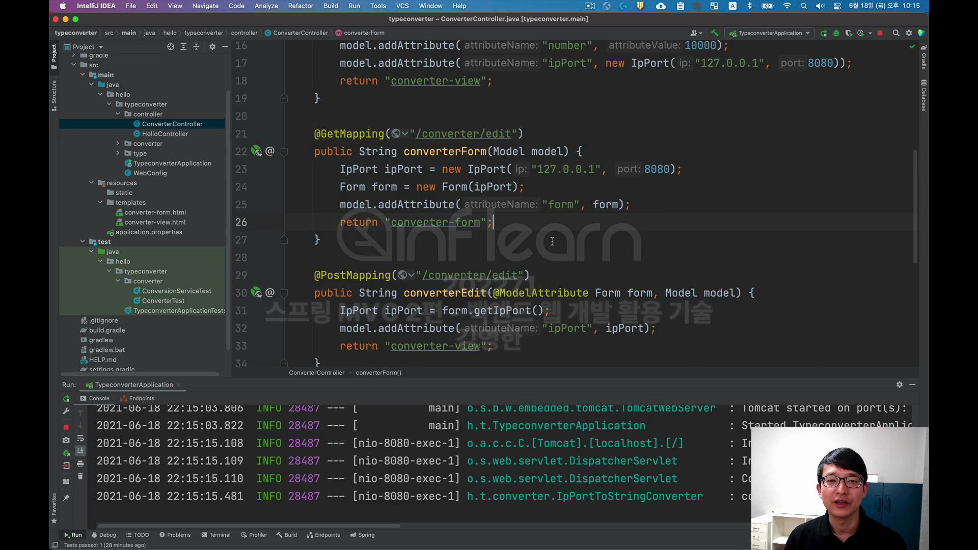The height and width of the screenshot is (550, 978).
Task: Click the Build Project hammer icon
Action: [715, 33]
